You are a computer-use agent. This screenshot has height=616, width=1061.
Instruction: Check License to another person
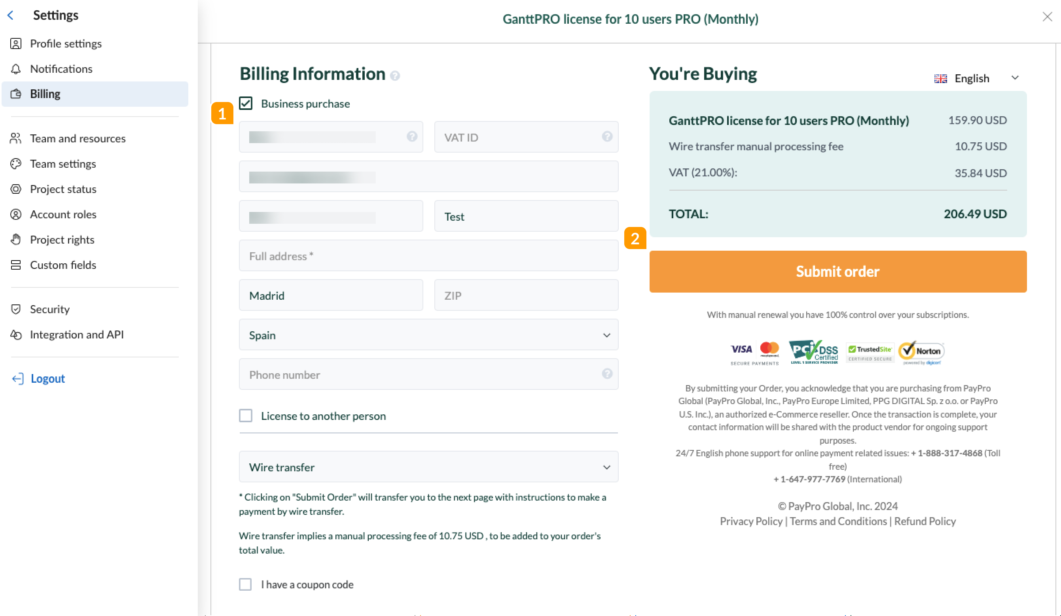245,416
